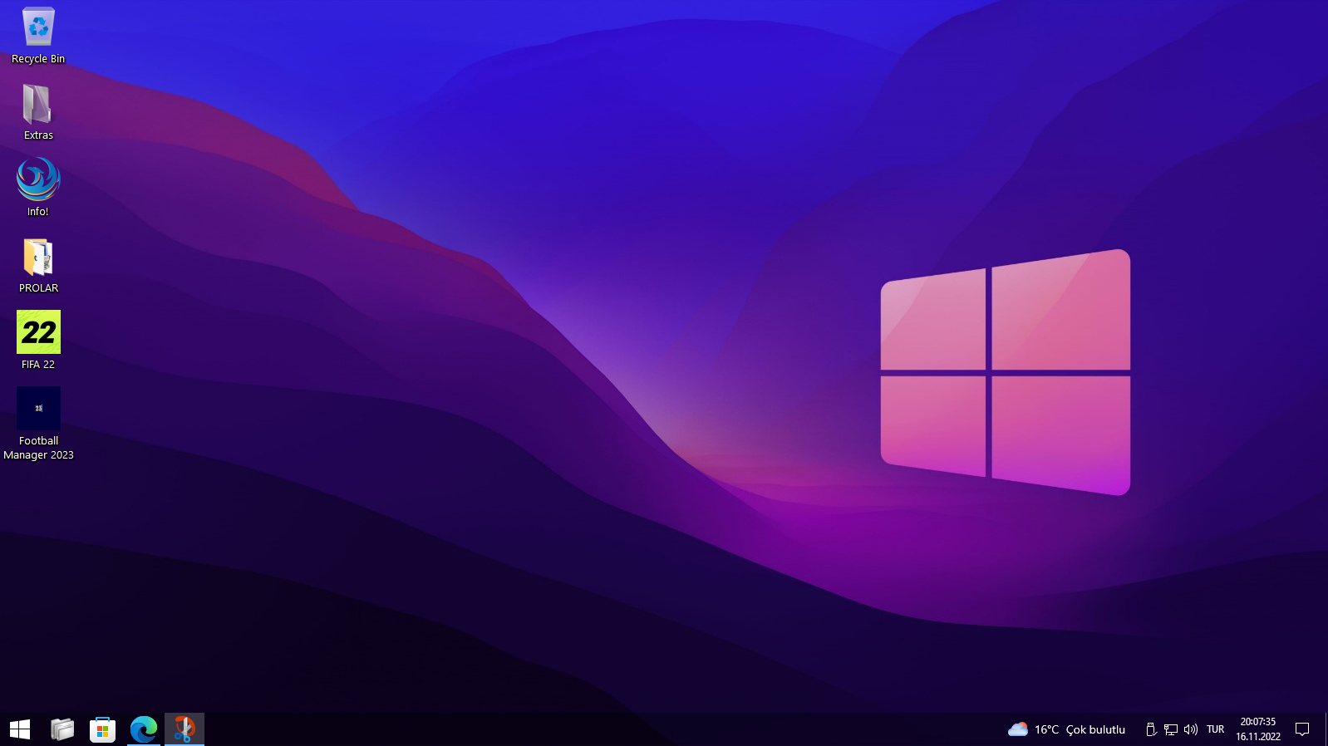Click the volume speaker icon

1191,729
